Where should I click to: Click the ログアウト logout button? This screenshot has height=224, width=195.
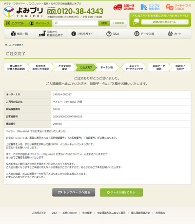click(x=15, y=23)
